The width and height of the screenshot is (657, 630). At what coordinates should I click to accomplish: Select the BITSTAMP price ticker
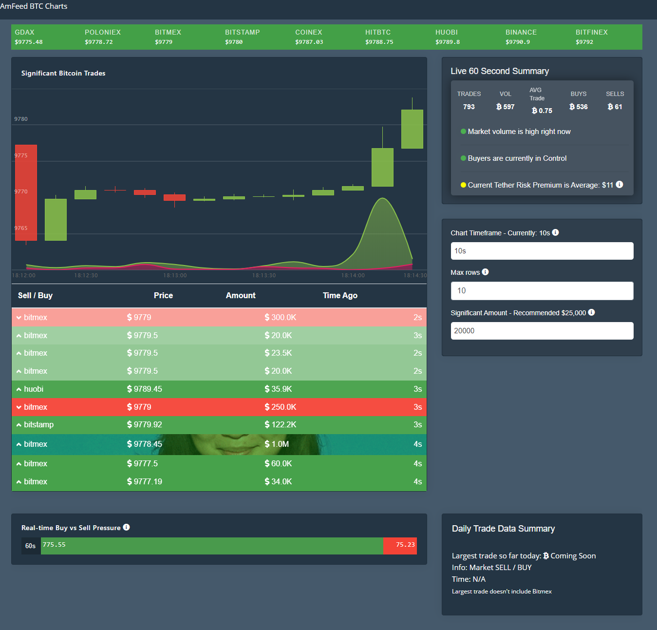click(x=243, y=37)
